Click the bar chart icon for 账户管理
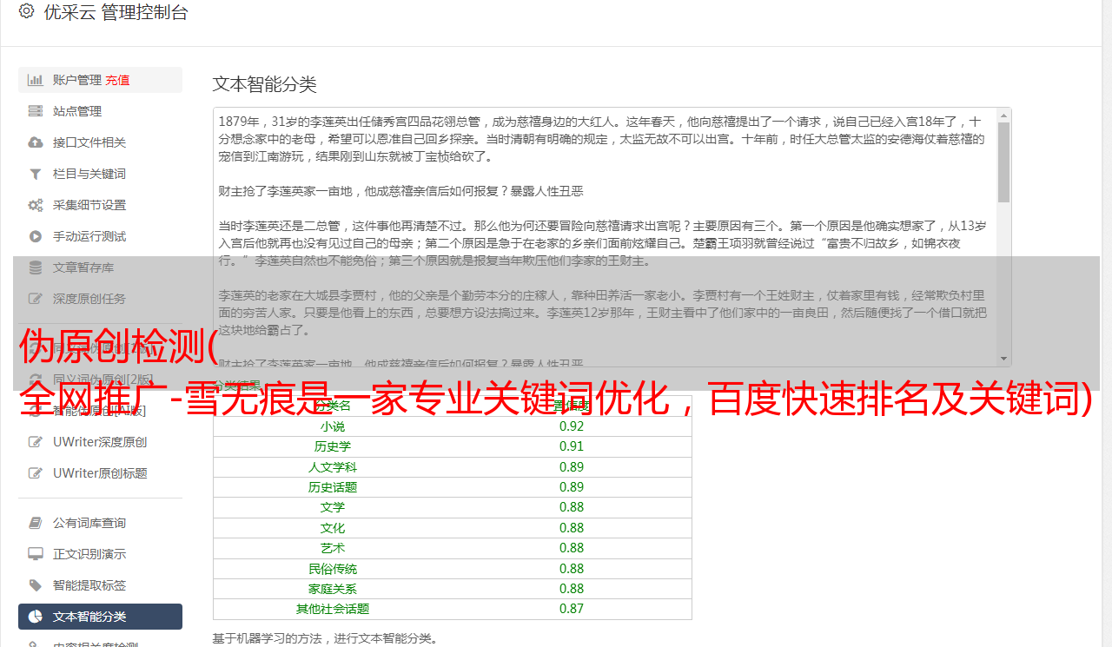This screenshot has height=647, width=1112. (36, 80)
